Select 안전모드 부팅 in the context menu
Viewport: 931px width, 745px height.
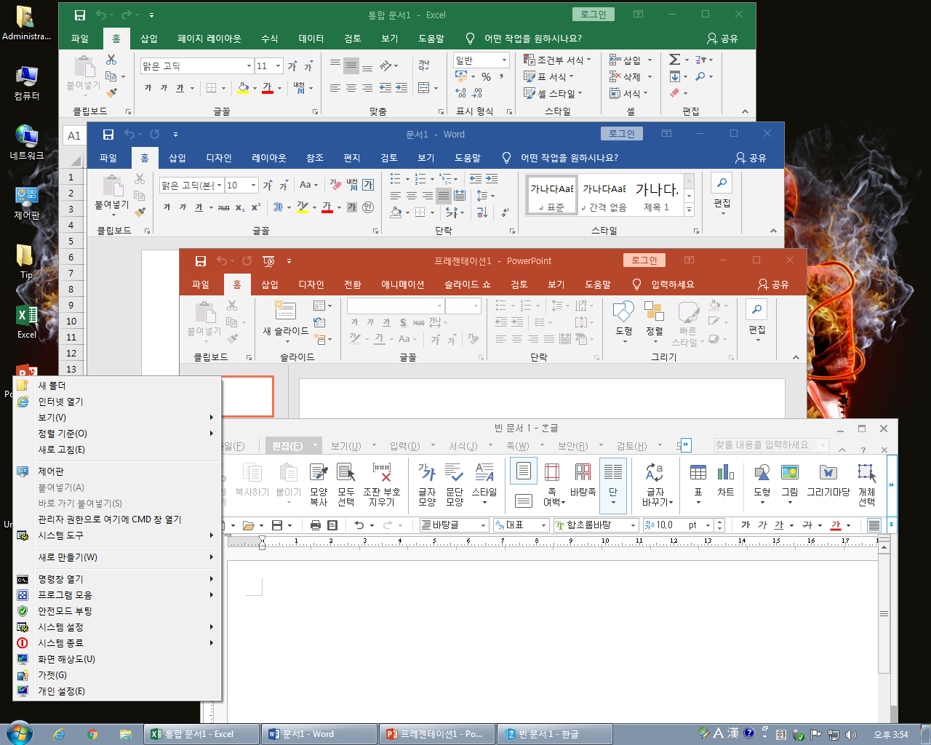117,611
